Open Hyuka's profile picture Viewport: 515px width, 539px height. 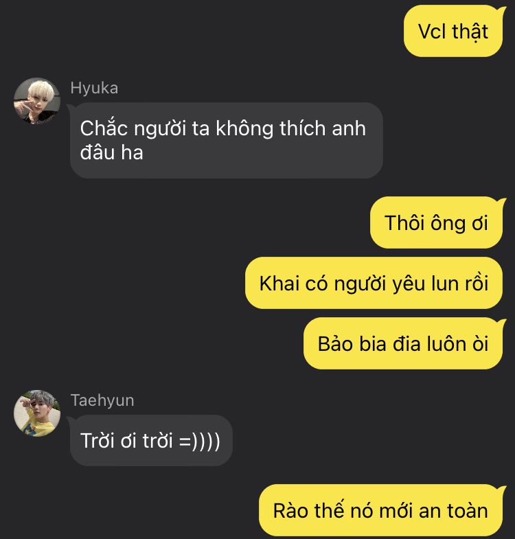coord(37,101)
